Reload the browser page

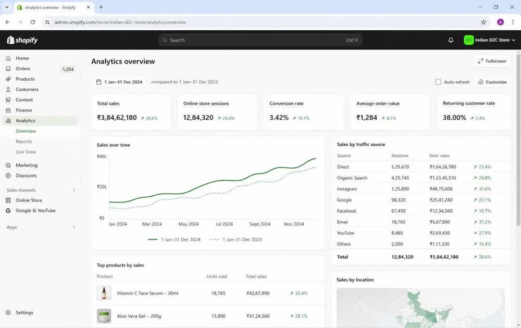point(32,22)
